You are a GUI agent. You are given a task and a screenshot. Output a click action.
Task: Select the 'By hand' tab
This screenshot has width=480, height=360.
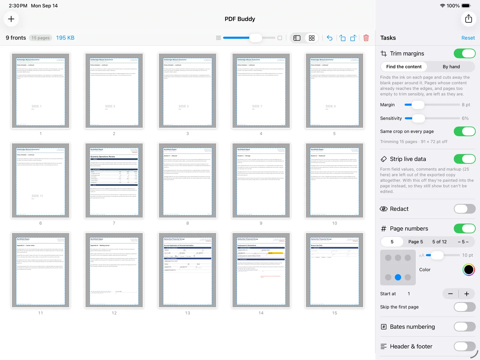pos(451,67)
